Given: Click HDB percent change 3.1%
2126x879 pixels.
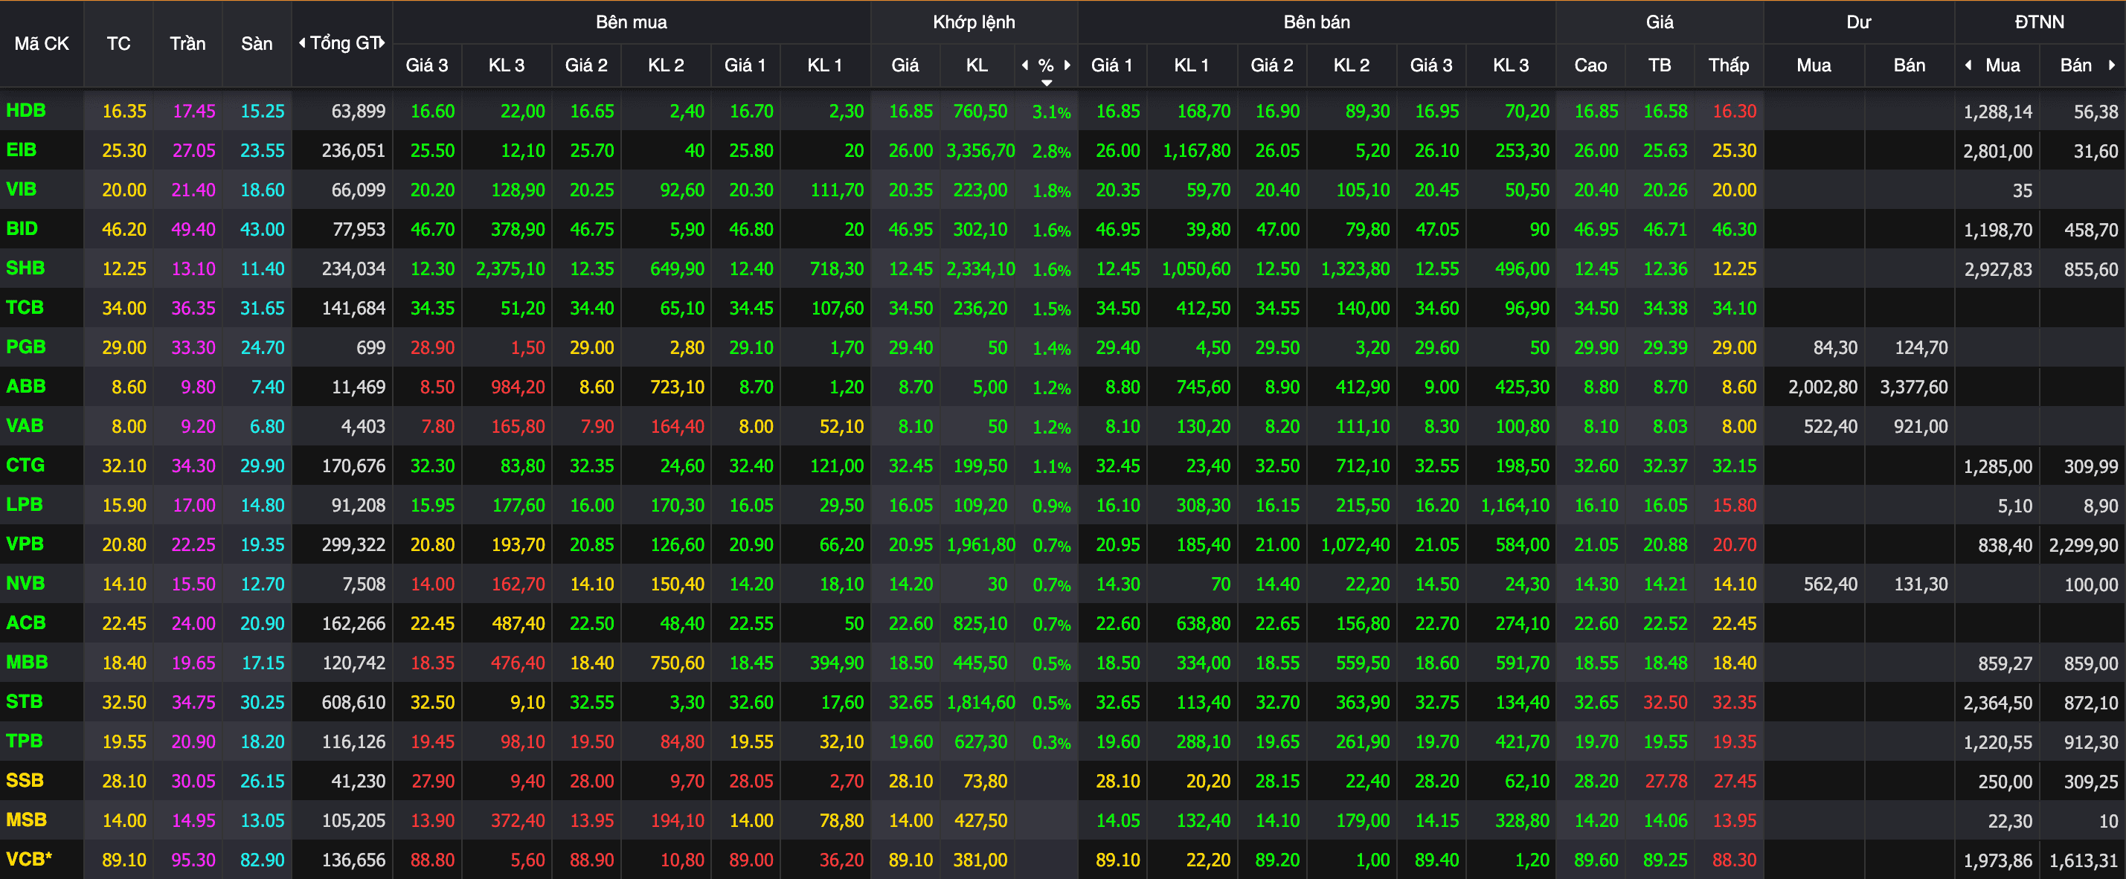Looking at the screenshot, I should click(1051, 112).
